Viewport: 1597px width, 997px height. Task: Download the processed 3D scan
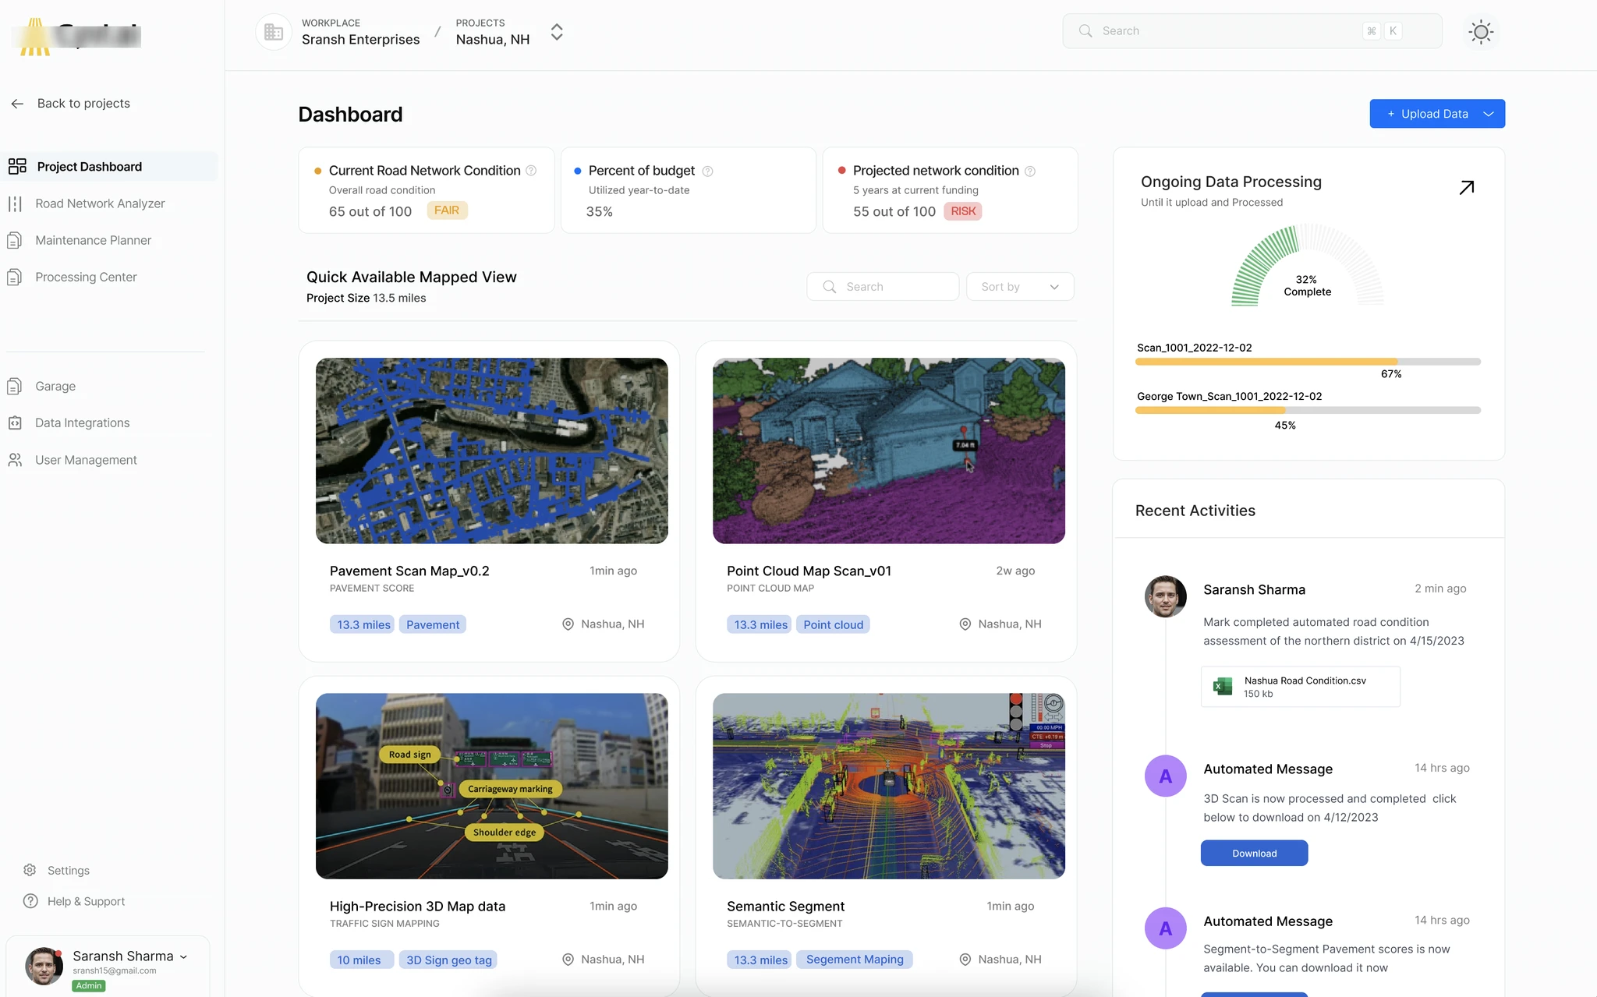pos(1253,853)
